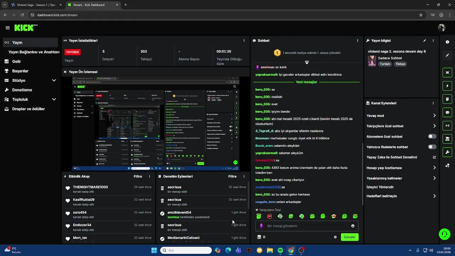Select Yayın in the left sidebar
This screenshot has width=455, height=256.
pyautogui.click(x=30, y=42)
